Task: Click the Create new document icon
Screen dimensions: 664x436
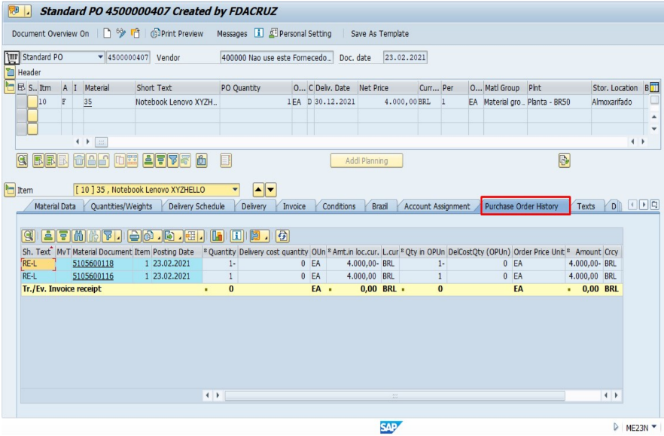Action: coord(107,33)
